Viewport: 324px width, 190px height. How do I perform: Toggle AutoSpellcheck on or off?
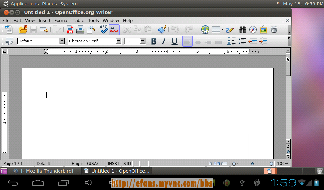(x=114, y=29)
